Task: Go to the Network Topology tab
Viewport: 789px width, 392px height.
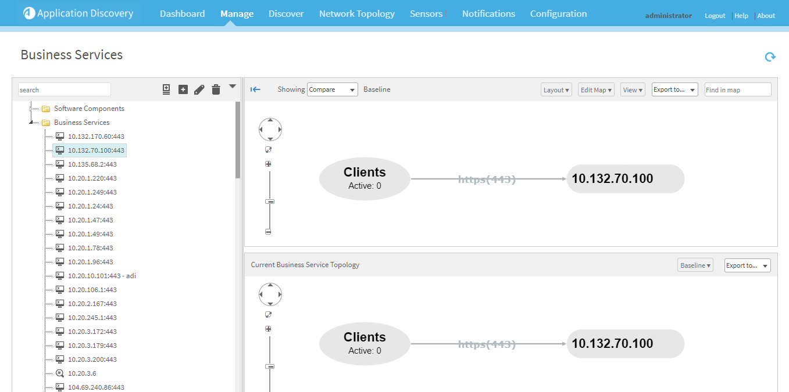Action: 356,14
